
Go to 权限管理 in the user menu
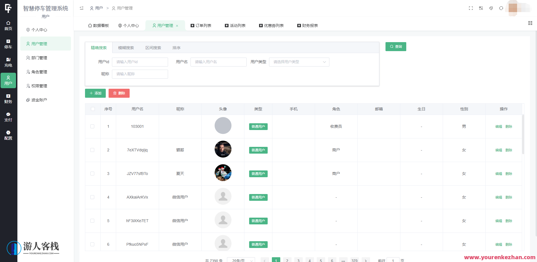click(x=40, y=86)
